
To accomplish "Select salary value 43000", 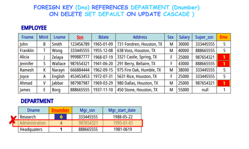I will [x=184, y=64].
